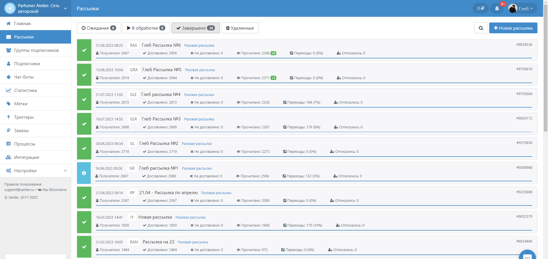Open Статистика section
The image size is (548, 259).
point(35,90)
